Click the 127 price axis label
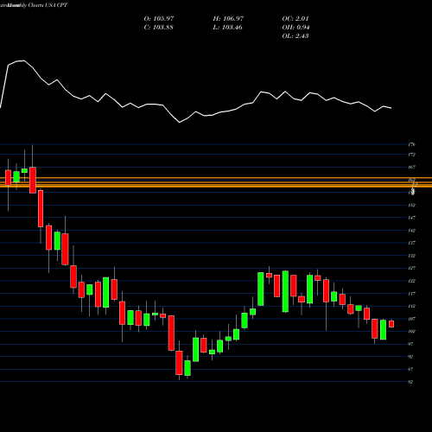Viewport: 432px width, 432px height. (x=412, y=268)
